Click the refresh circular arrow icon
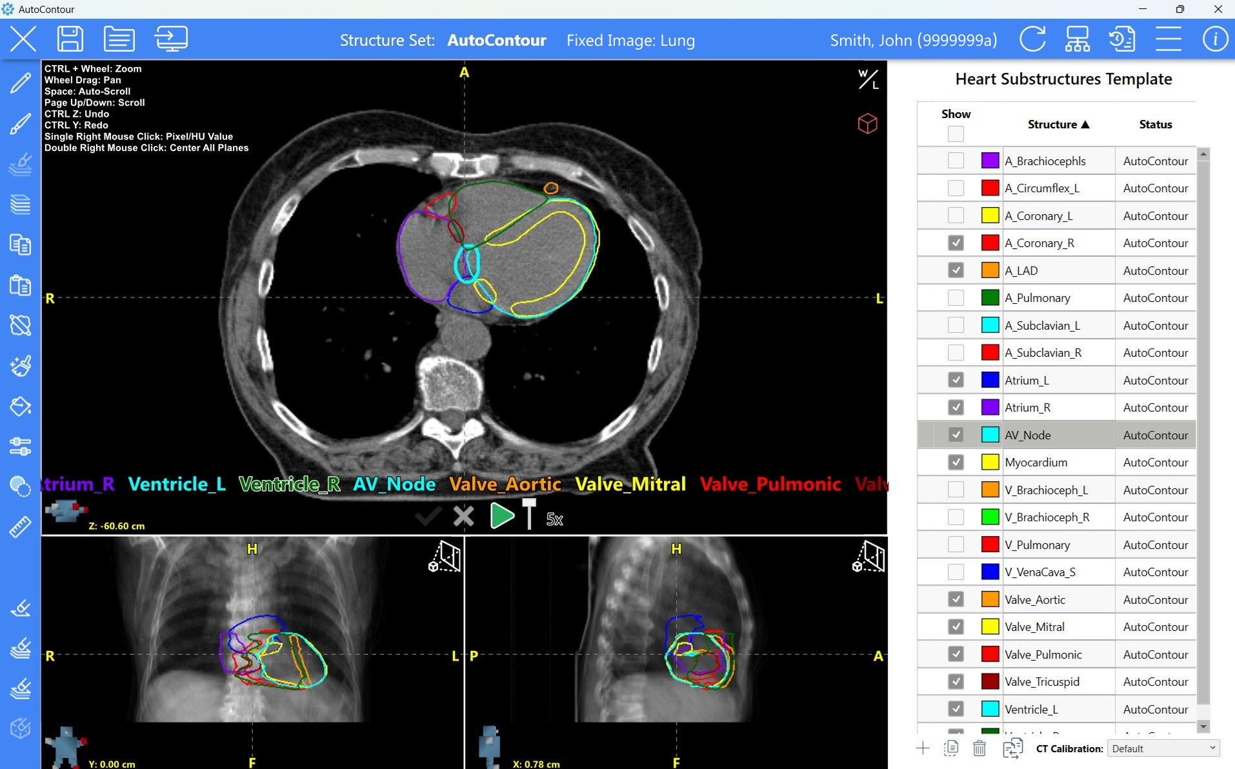Image resolution: width=1235 pixels, height=769 pixels. pos(1032,39)
